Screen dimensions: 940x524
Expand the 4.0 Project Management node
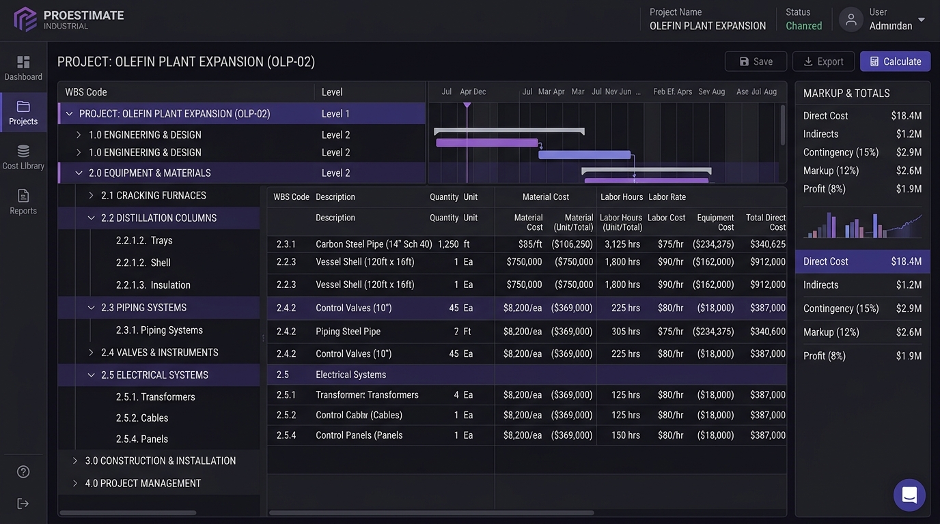coord(75,484)
